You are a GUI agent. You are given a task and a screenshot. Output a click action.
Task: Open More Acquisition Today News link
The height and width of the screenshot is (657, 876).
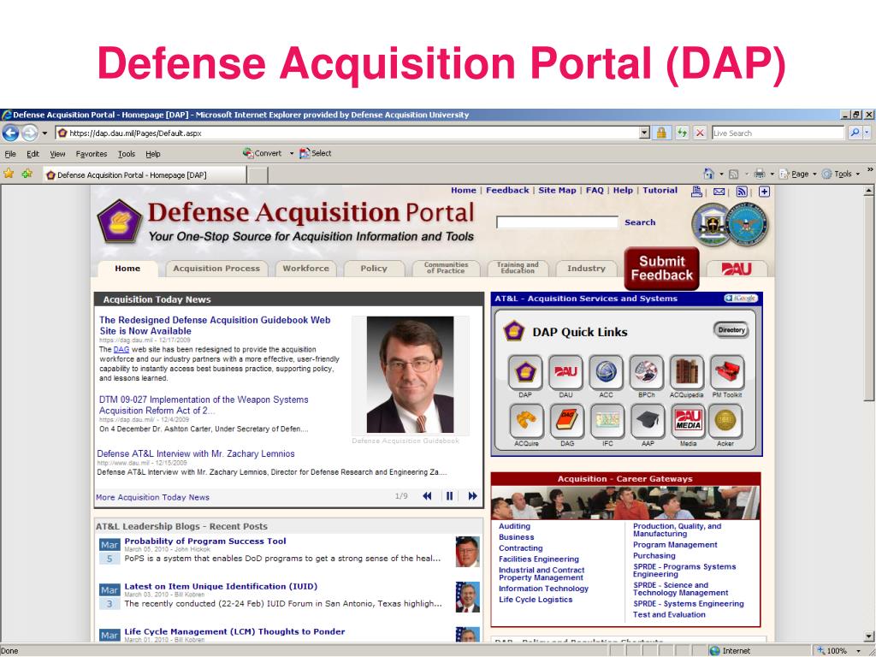[x=152, y=497]
